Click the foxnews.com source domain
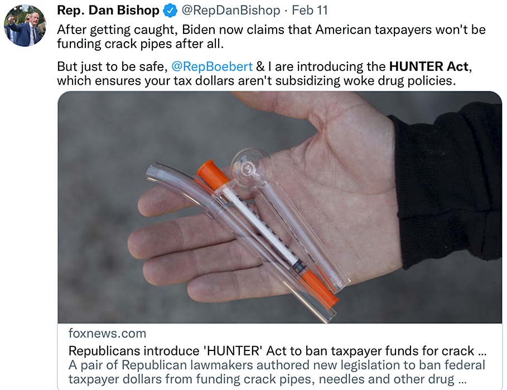 [x=107, y=334]
